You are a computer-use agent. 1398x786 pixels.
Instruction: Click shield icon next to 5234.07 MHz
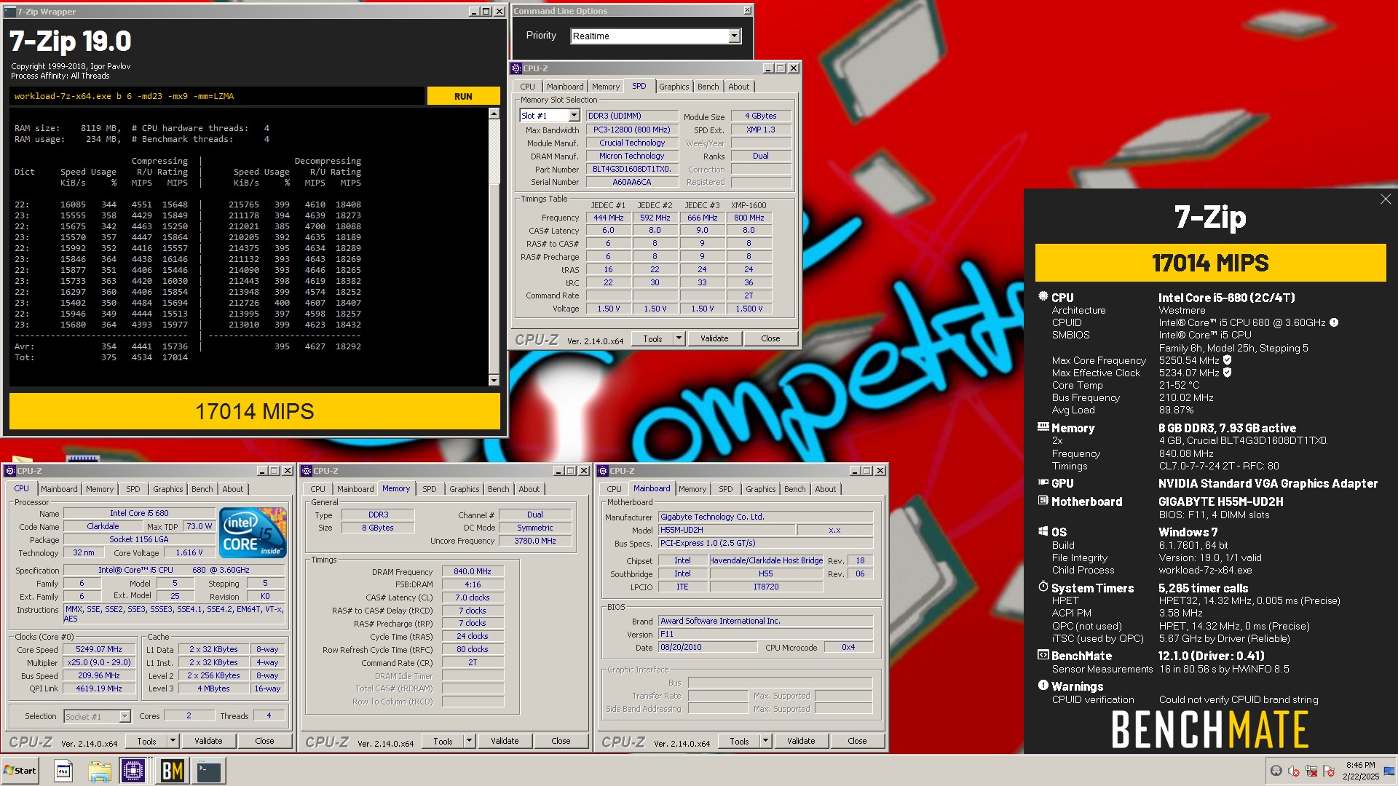coord(1227,373)
